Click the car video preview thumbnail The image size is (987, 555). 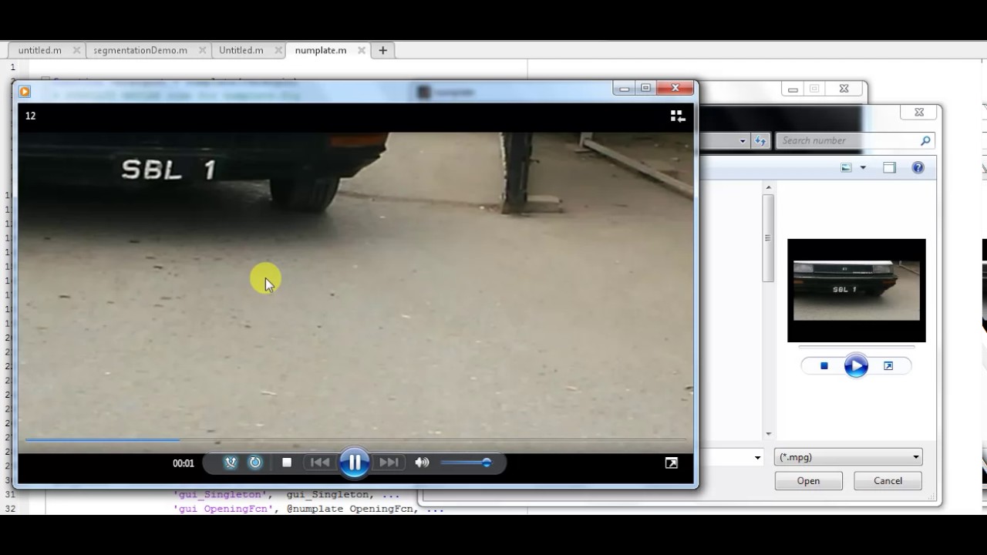point(857,291)
